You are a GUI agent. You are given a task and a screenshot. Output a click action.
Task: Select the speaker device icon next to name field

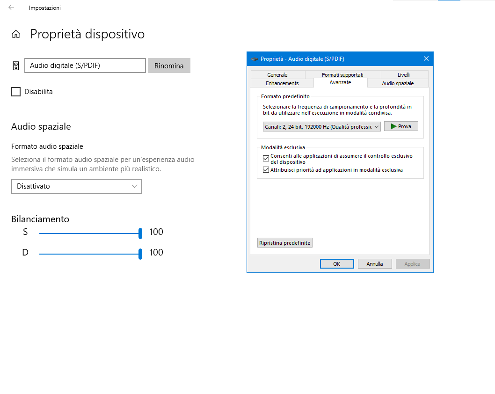click(16, 66)
